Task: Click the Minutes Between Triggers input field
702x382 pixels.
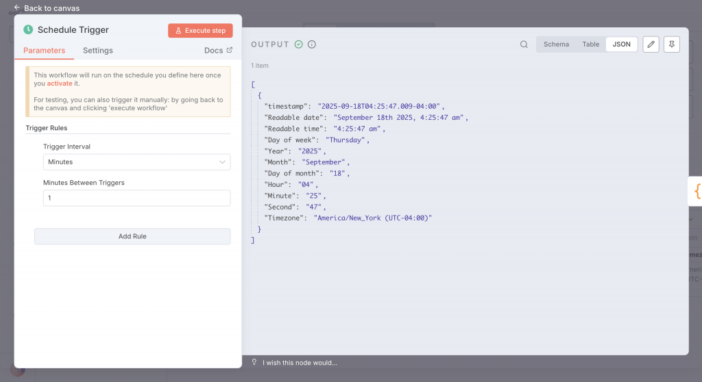Action: (x=136, y=198)
